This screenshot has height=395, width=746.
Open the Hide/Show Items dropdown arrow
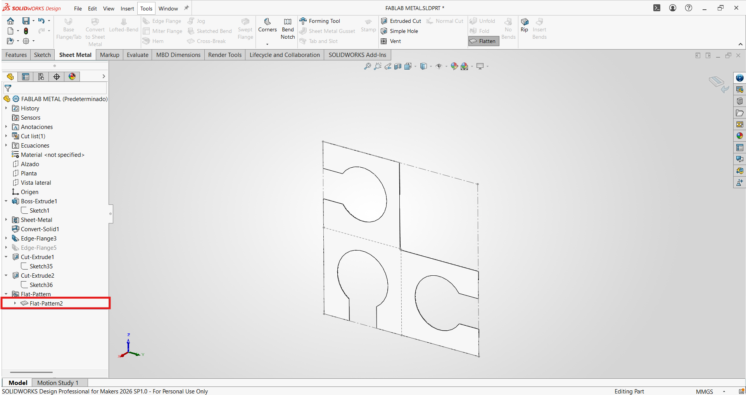click(446, 67)
